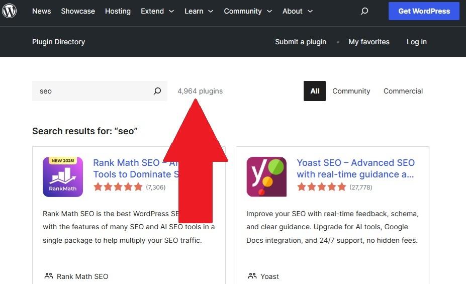Expand the Extend menu chevron

[x=171, y=11]
